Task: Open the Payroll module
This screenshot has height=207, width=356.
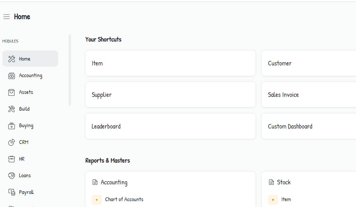Action: pos(26,192)
